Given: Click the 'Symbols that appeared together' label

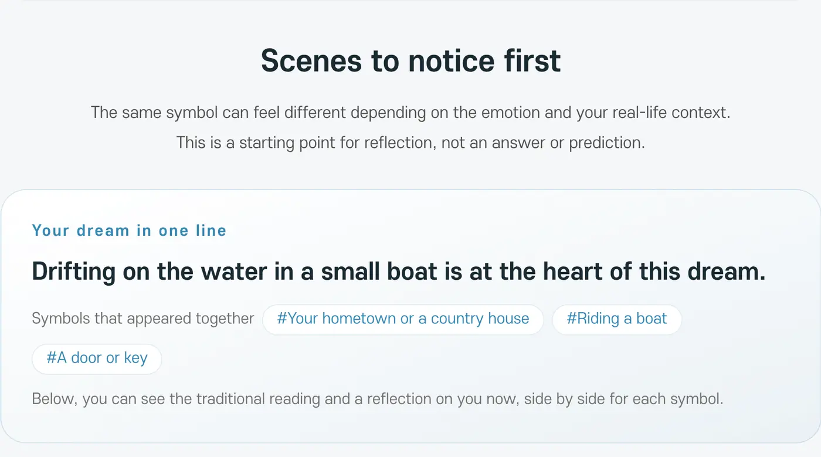Looking at the screenshot, I should tap(143, 319).
